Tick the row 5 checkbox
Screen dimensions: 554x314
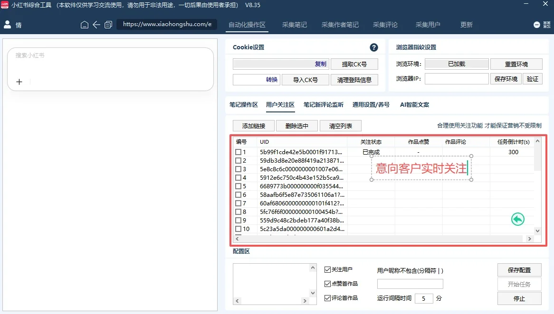click(239, 186)
